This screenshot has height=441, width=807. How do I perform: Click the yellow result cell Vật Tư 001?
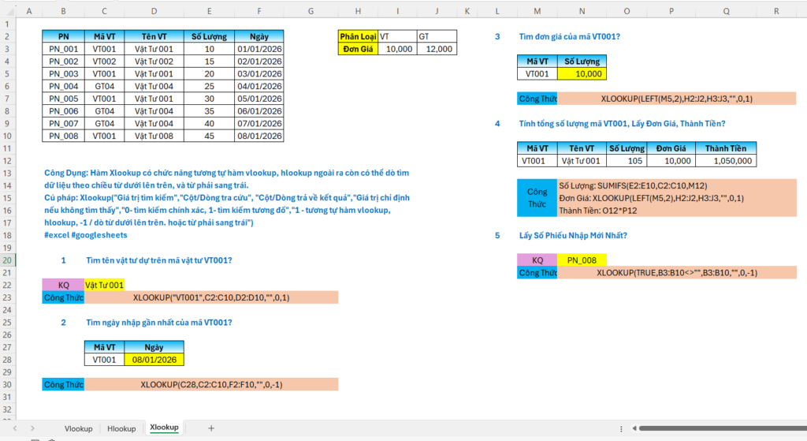pyautogui.click(x=104, y=285)
